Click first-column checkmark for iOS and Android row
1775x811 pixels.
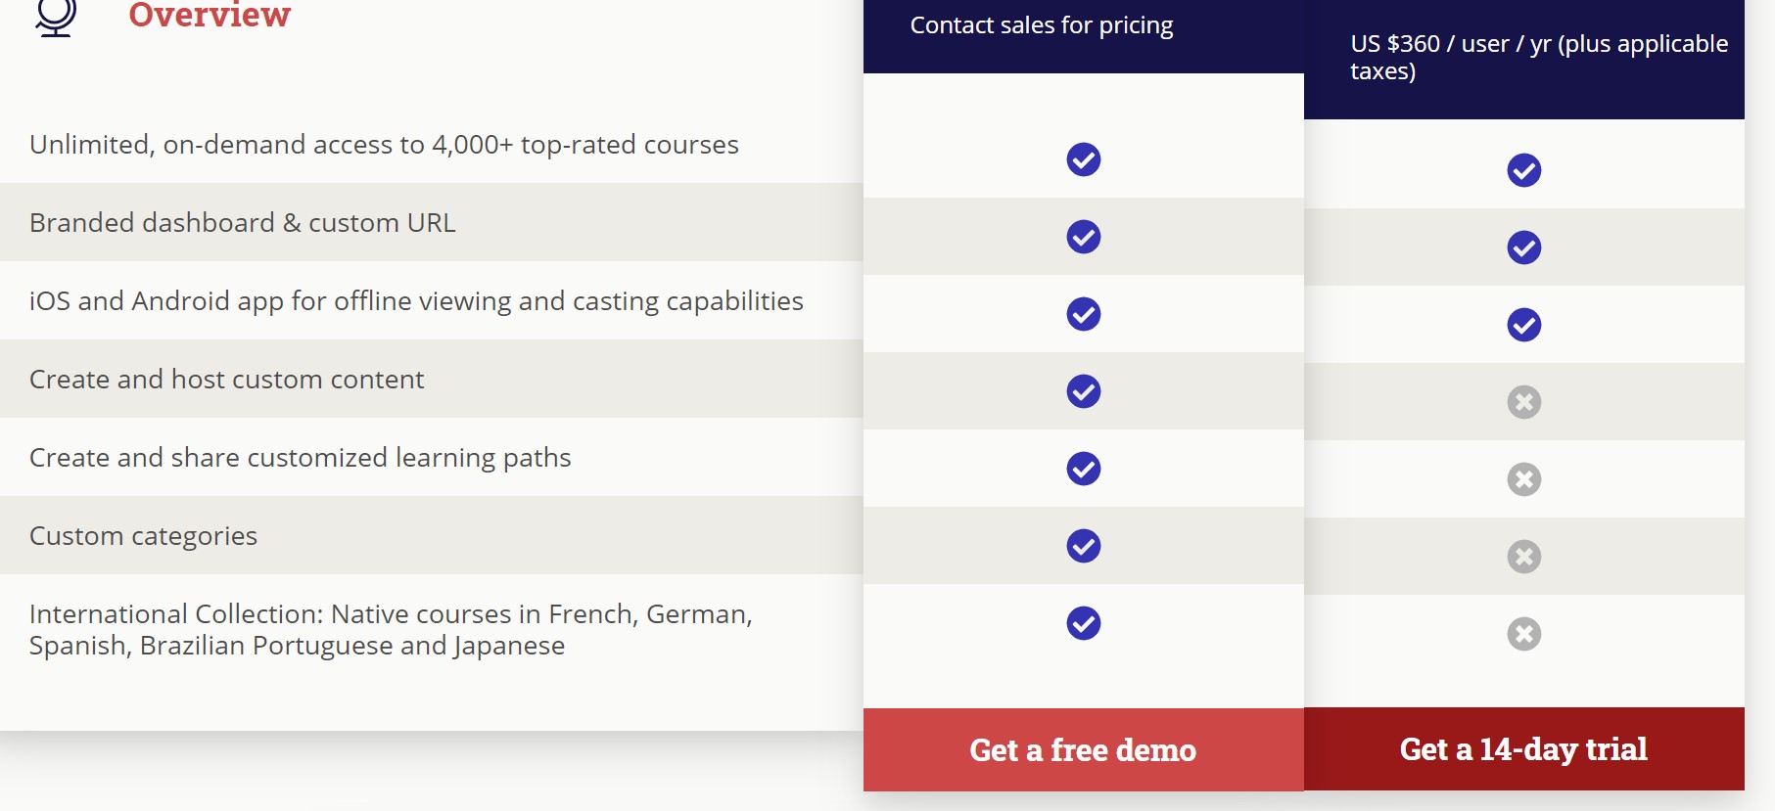tap(1083, 314)
